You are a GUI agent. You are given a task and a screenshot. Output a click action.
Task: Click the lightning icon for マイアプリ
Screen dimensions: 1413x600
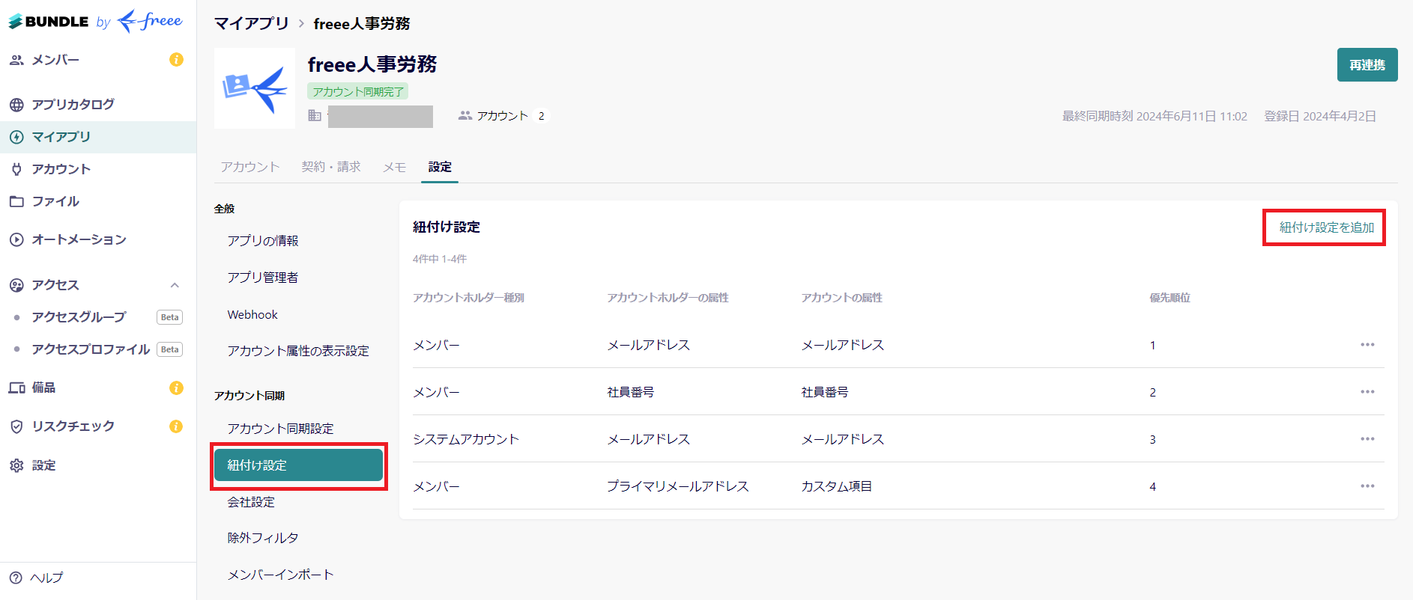click(16, 137)
